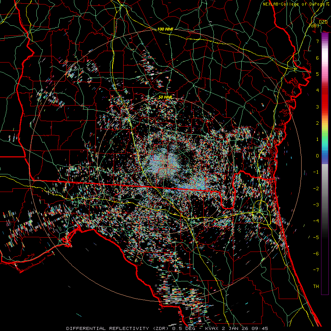Screen dimensions: 331x331
Task: Select the "50 NMI" range ring label
Action: (x=165, y=97)
